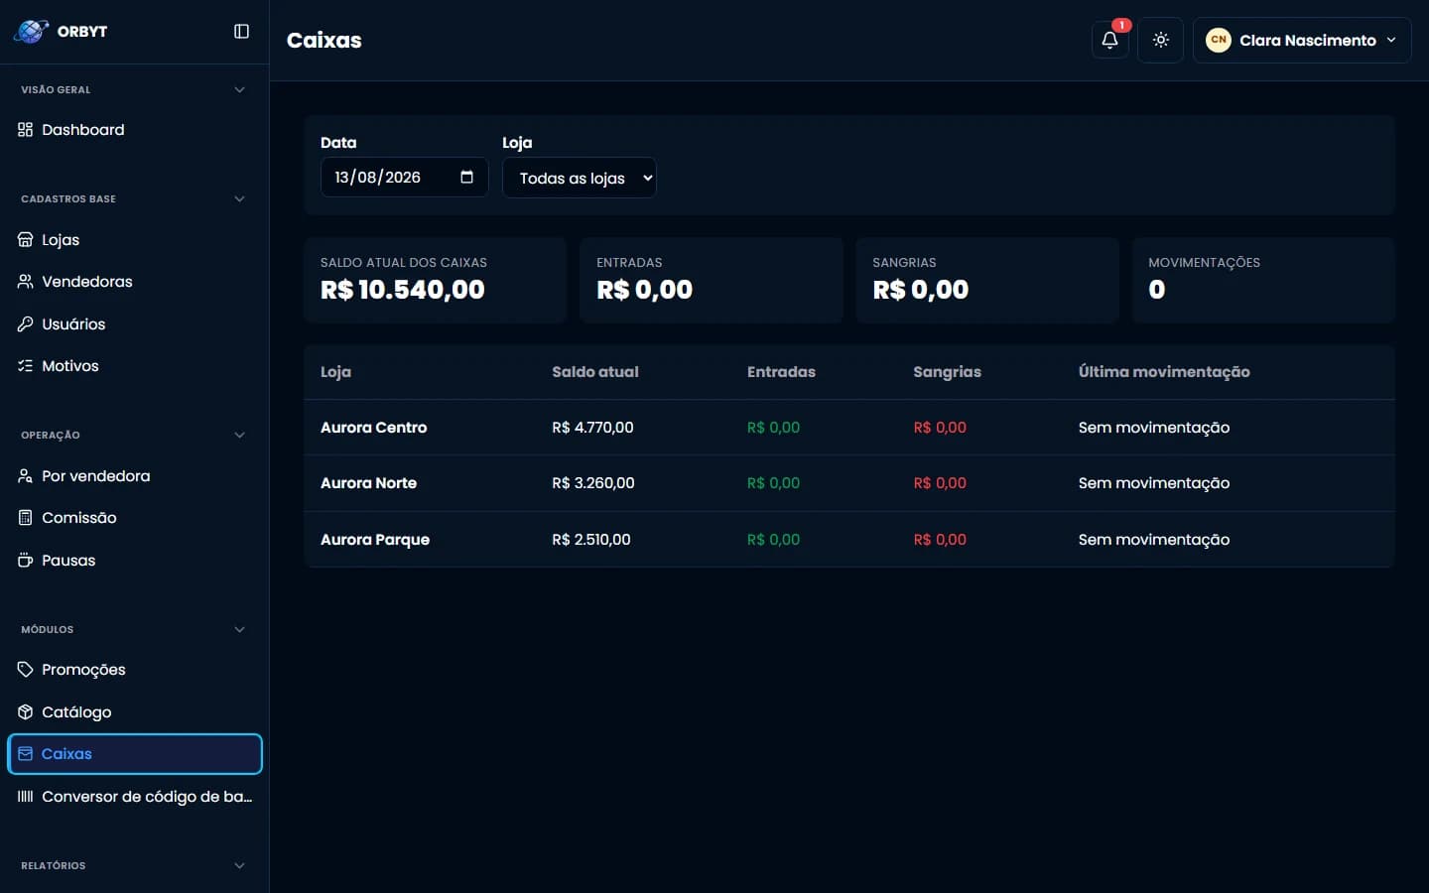This screenshot has width=1429, height=893.
Task: Click the barcode converter icon
Action: tap(26, 797)
